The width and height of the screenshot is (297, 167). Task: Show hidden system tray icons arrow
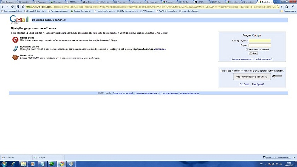266,164
